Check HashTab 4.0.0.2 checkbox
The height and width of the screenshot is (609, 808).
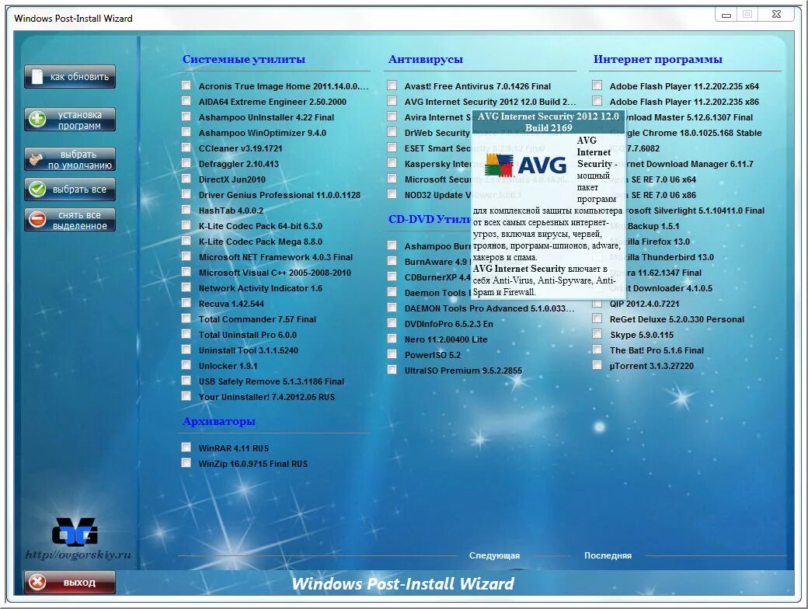(x=186, y=209)
